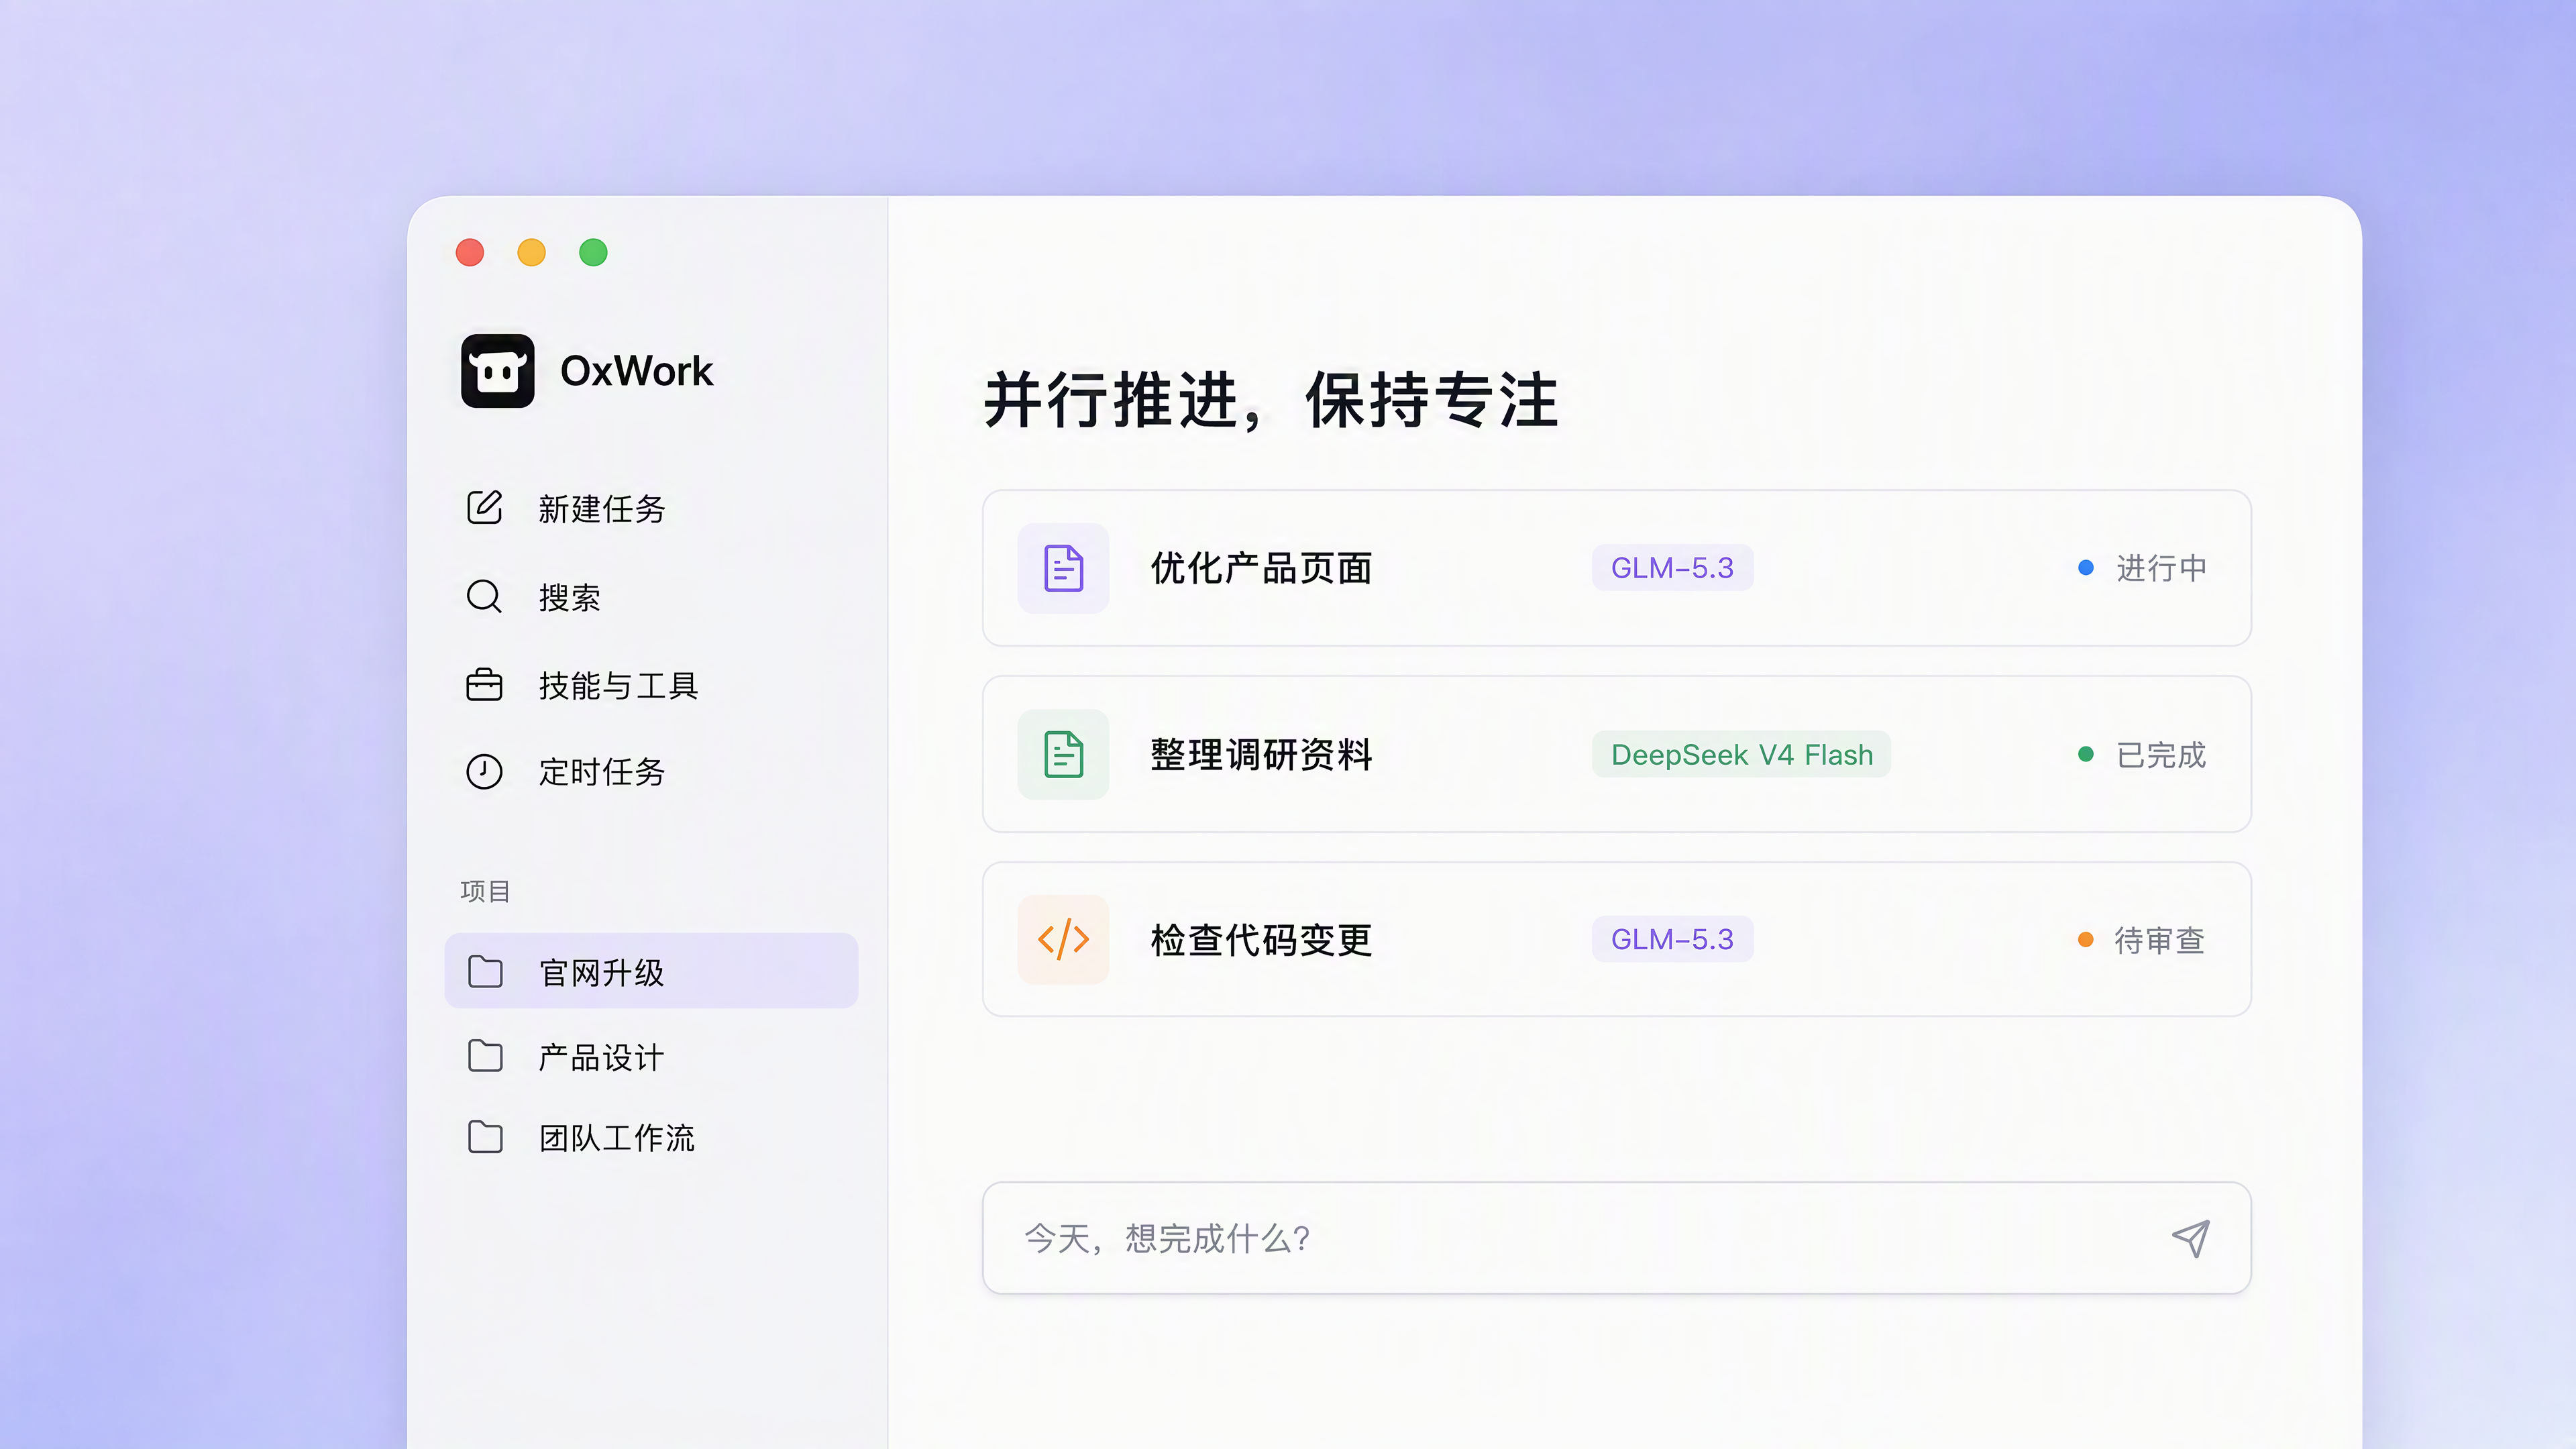
Task: Open the 检查代码变更 task title
Action: [1261, 940]
